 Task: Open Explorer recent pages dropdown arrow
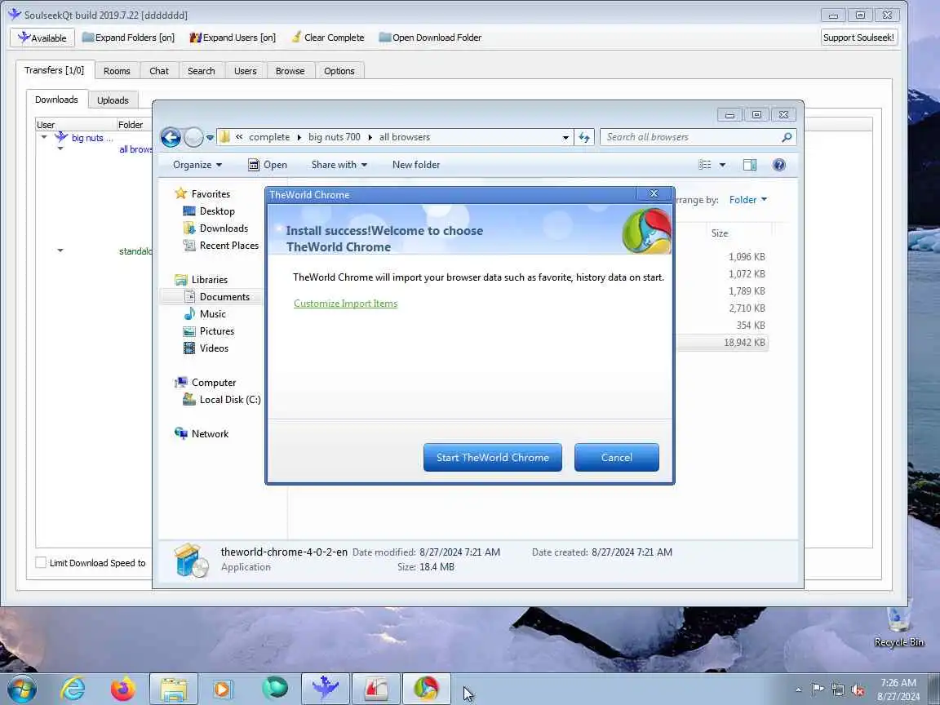[210, 137]
